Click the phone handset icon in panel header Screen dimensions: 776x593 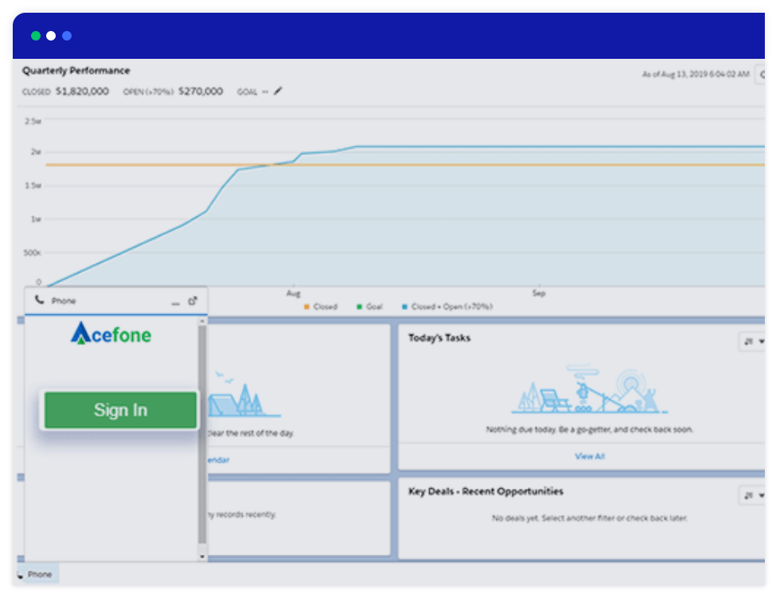click(x=40, y=300)
